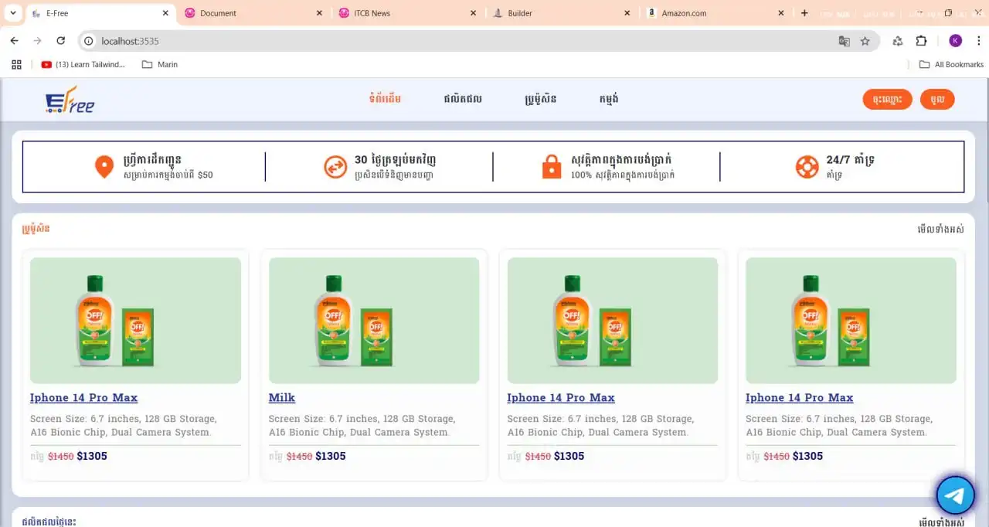Click the 24/7 lifebuoy support icon
The image size is (989, 527).
[807, 166]
